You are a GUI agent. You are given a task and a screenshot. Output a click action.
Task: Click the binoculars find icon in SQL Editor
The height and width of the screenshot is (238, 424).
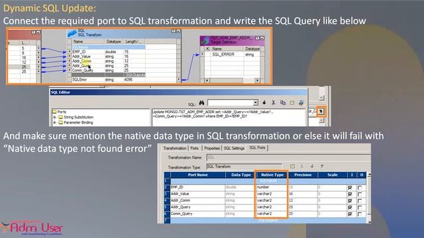[x=201, y=103]
